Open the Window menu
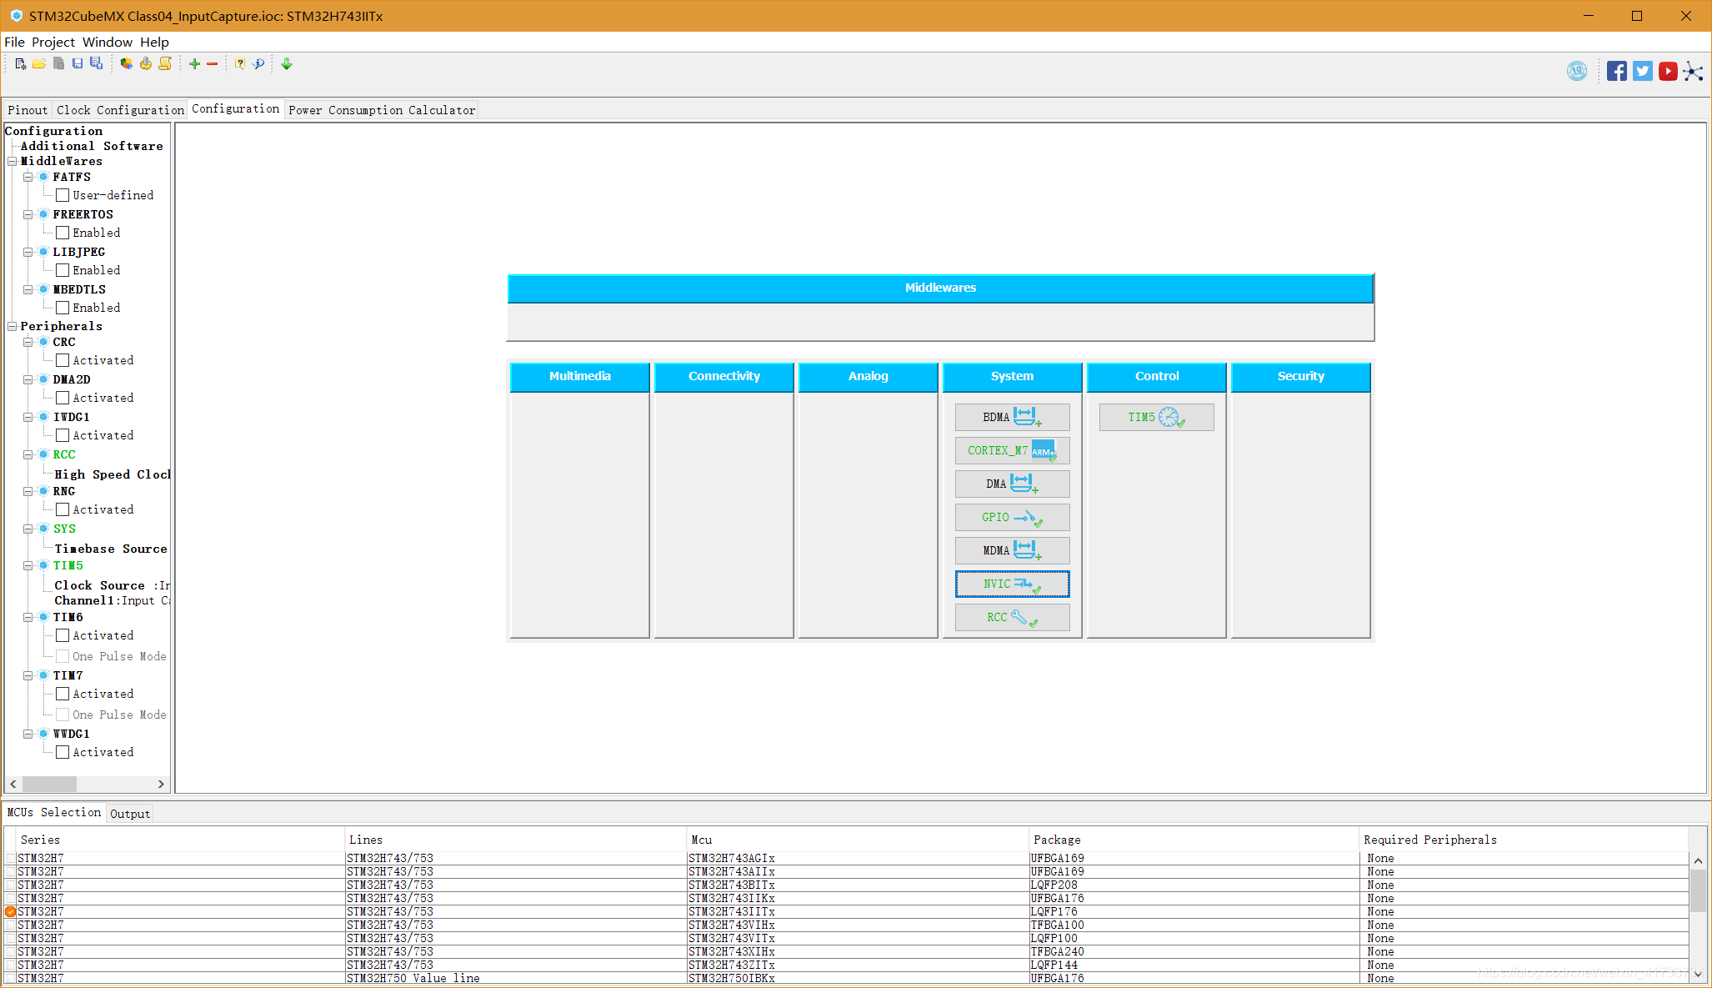This screenshot has width=1712, height=988. click(108, 42)
